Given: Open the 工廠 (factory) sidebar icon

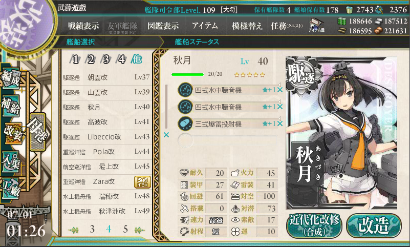Looking at the screenshot, I should tap(11, 189).
